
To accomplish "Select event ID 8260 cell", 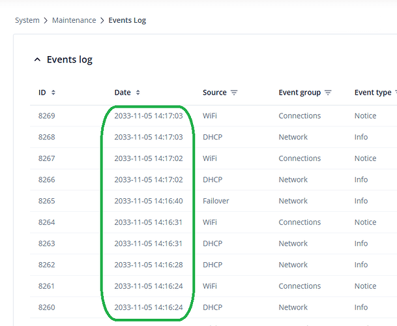I will coord(47,307).
